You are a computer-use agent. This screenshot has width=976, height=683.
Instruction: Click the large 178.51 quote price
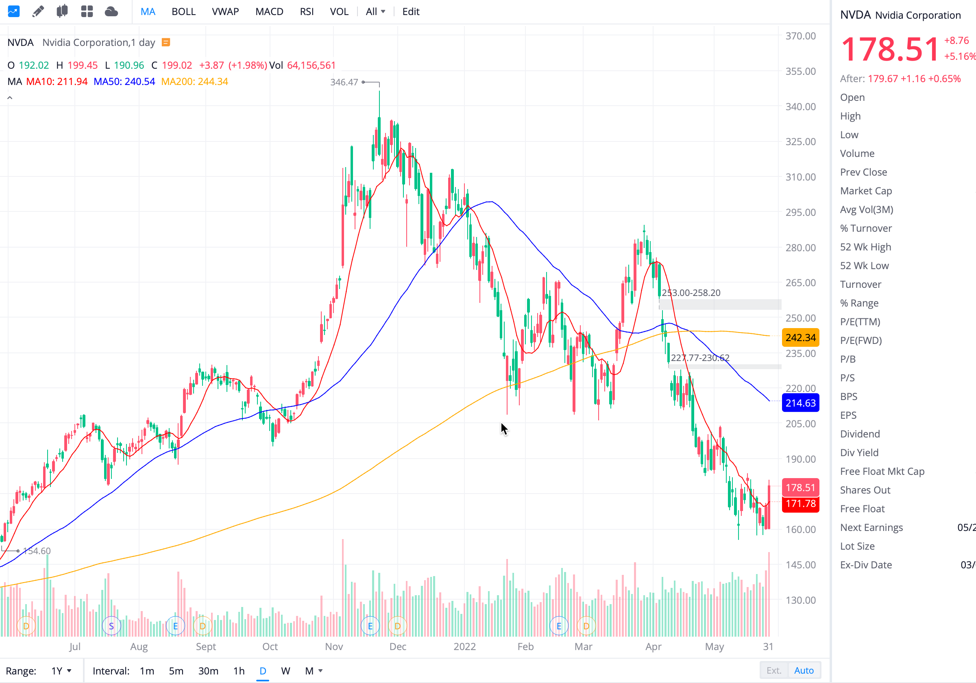pos(889,49)
